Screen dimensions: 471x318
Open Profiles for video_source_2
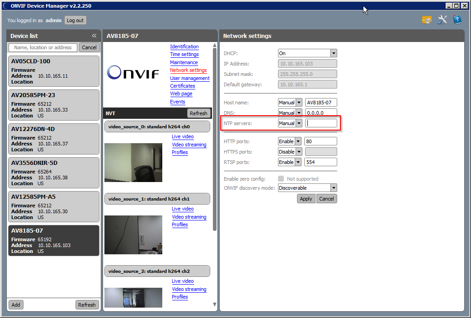tap(180, 297)
